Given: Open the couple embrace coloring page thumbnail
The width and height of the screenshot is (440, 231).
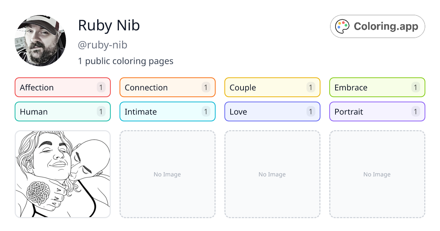Looking at the screenshot, I should pos(62,174).
